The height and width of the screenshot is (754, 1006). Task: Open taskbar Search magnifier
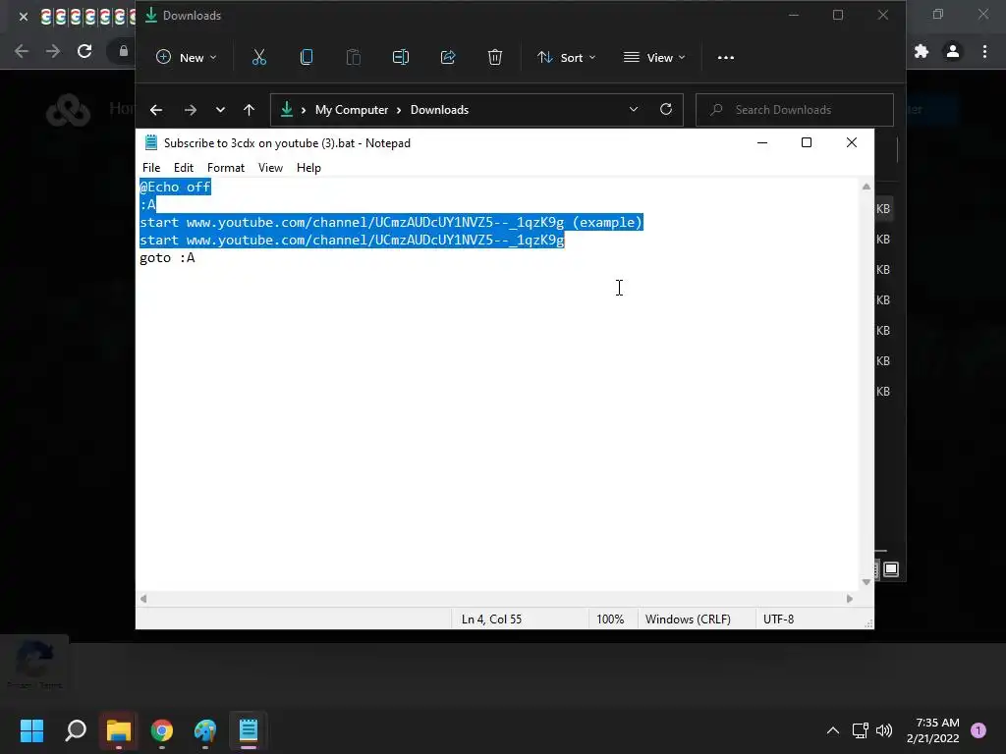76,730
